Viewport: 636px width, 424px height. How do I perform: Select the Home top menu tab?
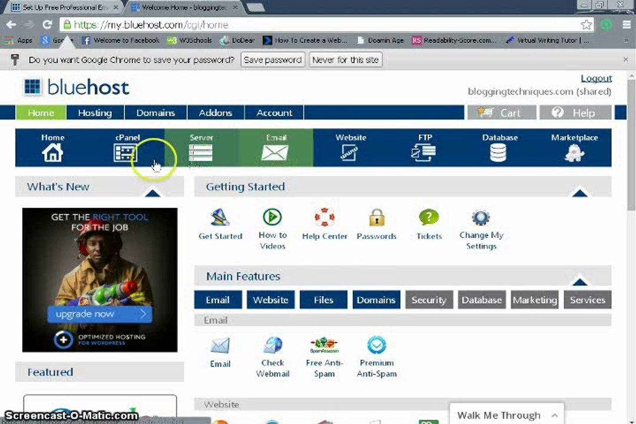tap(41, 112)
